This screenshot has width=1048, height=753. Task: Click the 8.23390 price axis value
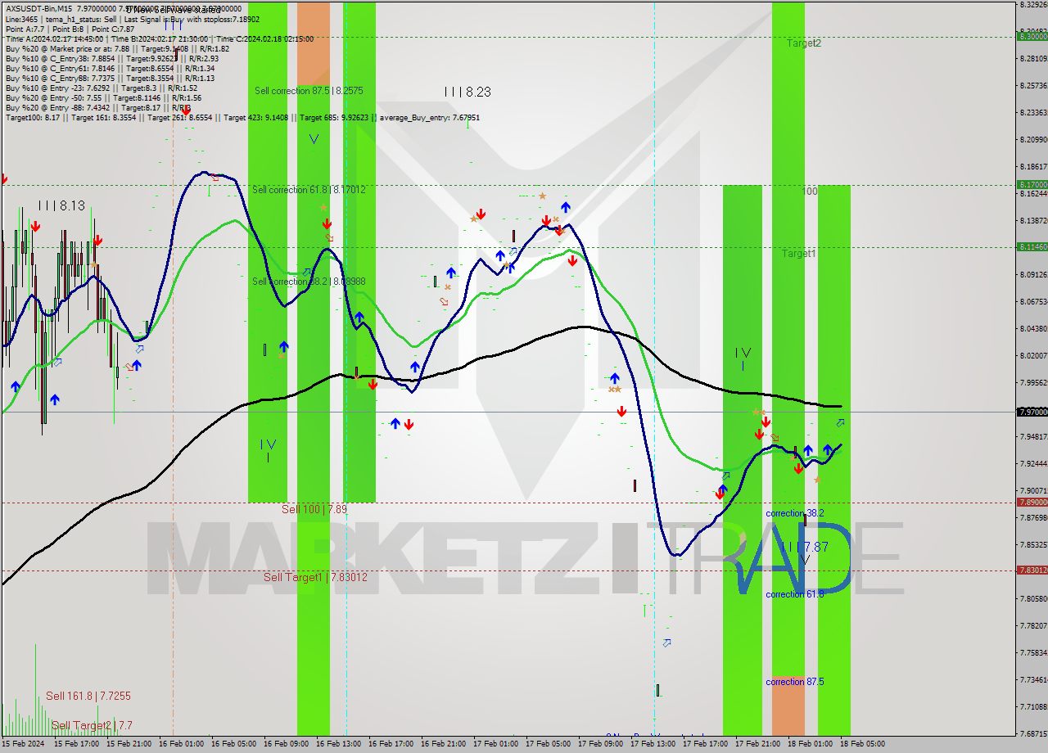coord(1033,112)
